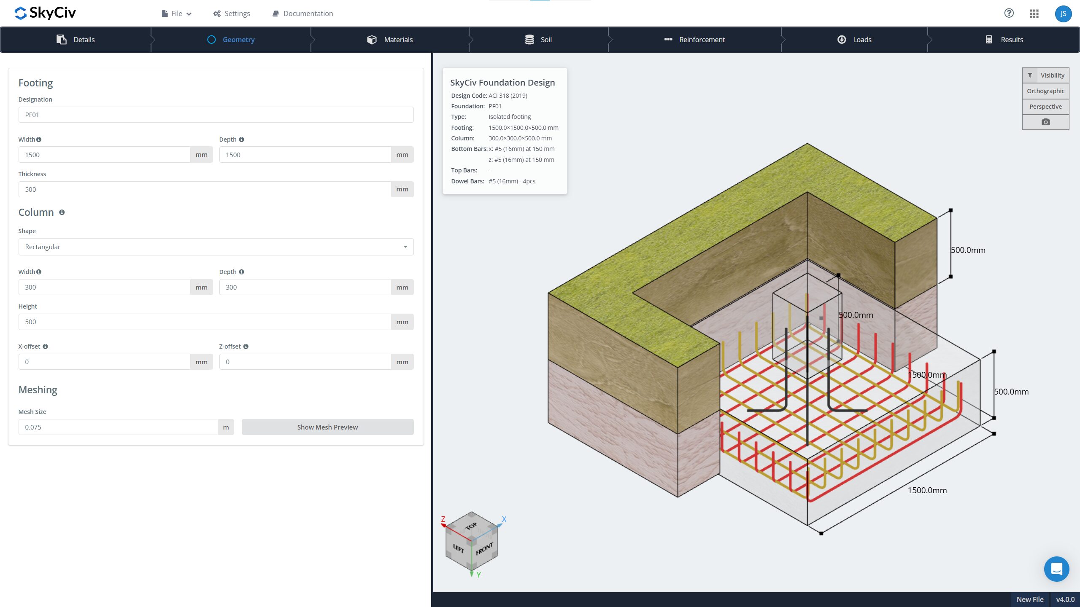Switch to Perspective view
This screenshot has width=1080, height=607.
1045,107
